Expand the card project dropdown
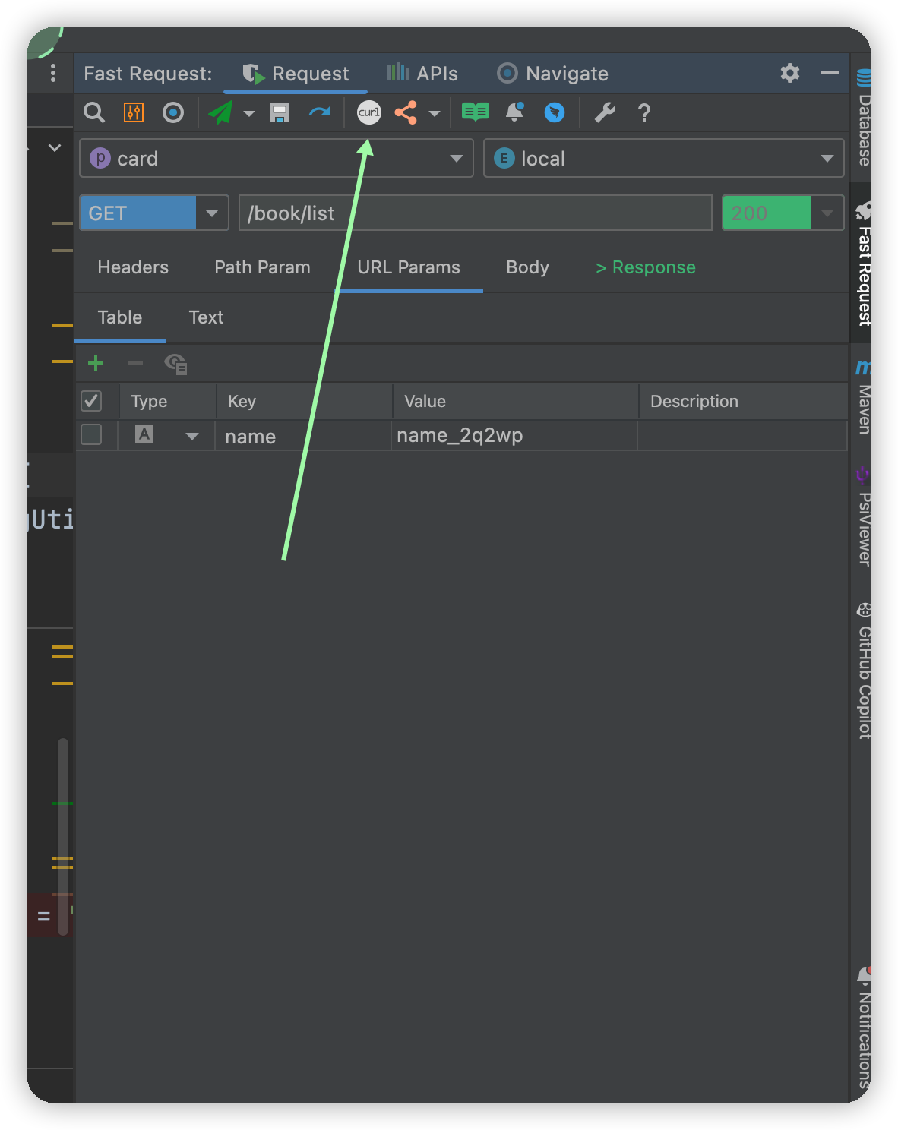This screenshot has height=1130, width=898. click(x=456, y=158)
